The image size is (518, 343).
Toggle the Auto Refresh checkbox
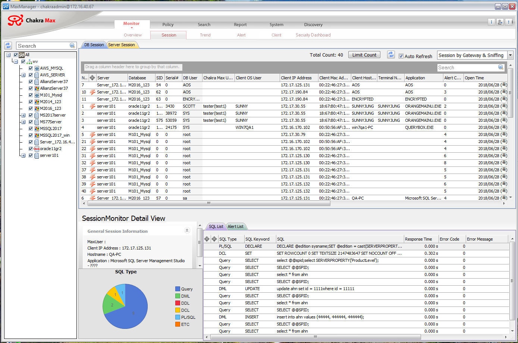(401, 56)
